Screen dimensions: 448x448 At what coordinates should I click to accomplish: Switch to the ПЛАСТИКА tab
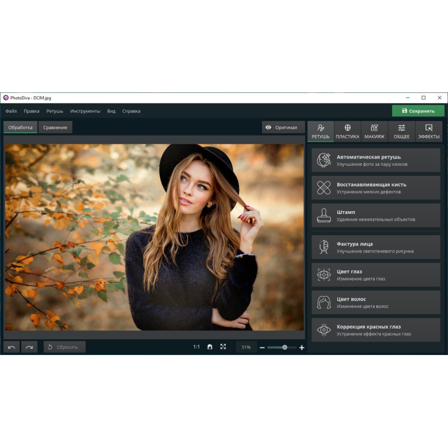tap(347, 132)
